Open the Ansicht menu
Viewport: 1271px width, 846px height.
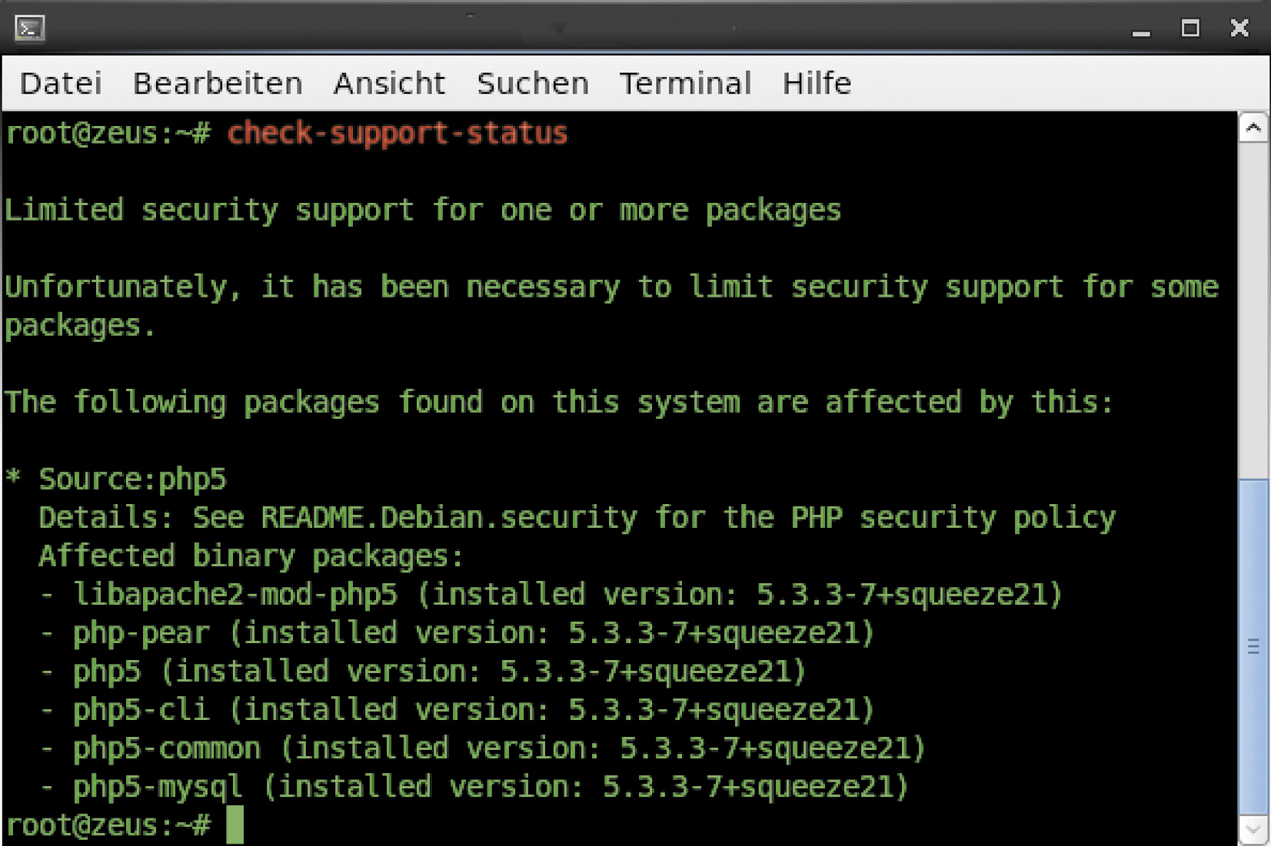click(x=389, y=83)
